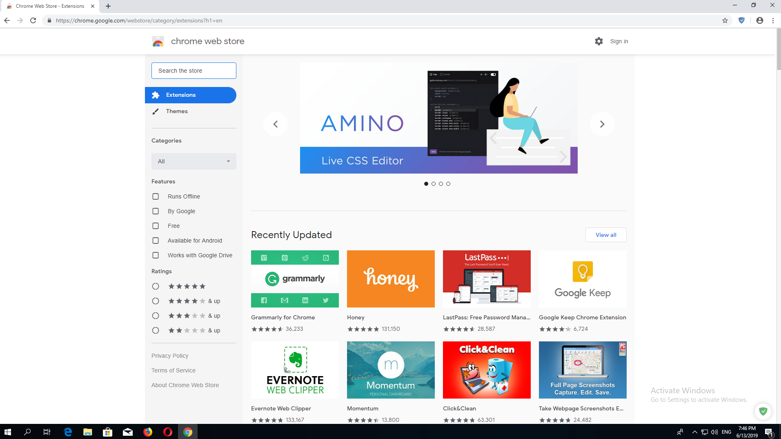This screenshot has width=781, height=439.
Task: Open the Chrome profile avatar menu
Action: 760,20
